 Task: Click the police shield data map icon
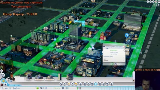click(x=5, y=84)
